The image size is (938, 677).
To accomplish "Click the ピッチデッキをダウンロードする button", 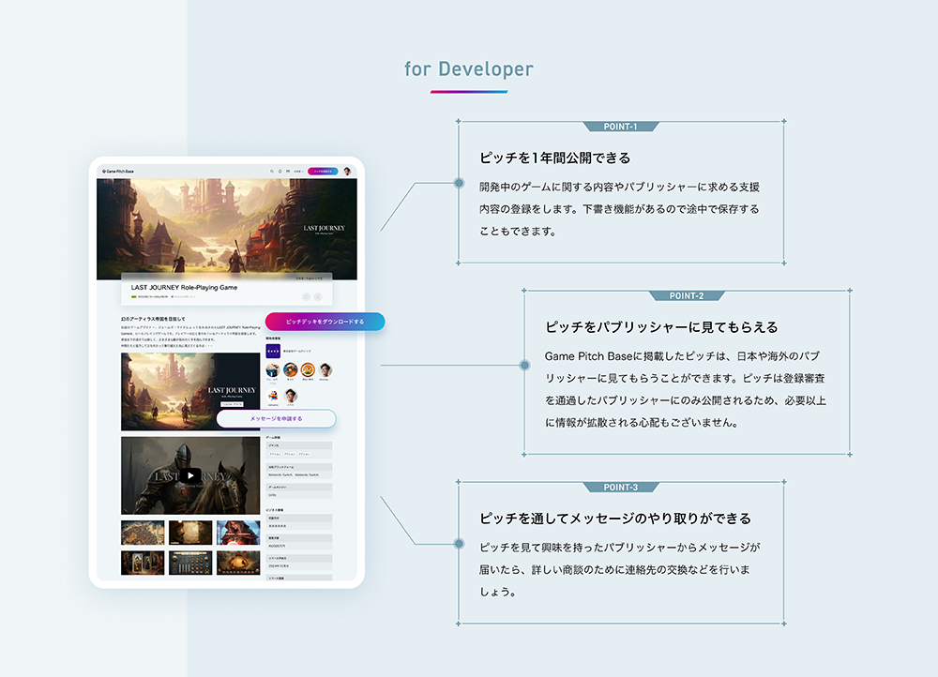I will (325, 322).
